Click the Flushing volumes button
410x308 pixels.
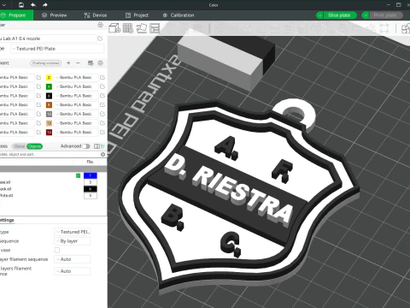[45, 63]
